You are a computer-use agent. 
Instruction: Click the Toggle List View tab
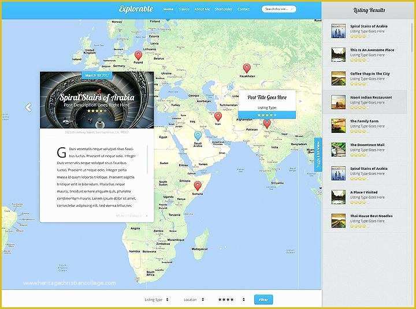coord(318,154)
